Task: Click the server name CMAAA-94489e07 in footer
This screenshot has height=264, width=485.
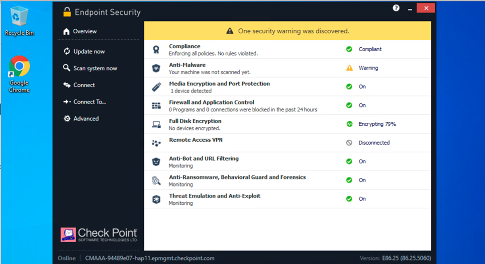Action: click(x=150, y=258)
